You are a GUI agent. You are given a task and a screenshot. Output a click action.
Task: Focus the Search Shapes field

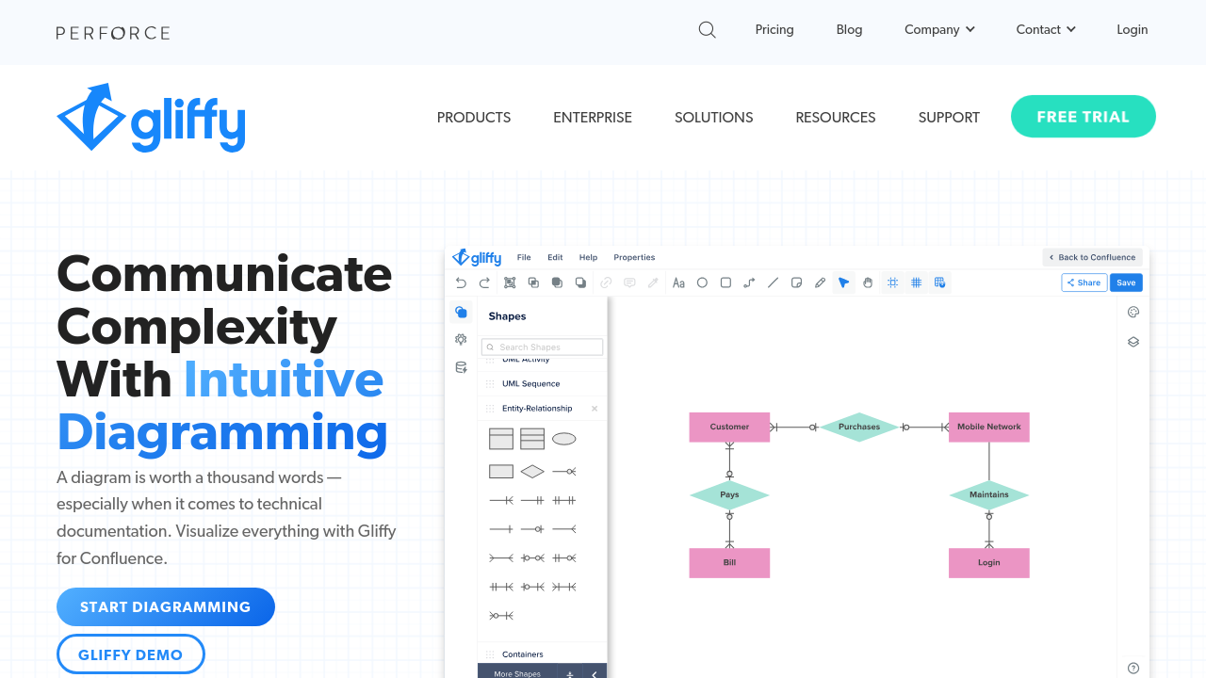click(x=543, y=347)
